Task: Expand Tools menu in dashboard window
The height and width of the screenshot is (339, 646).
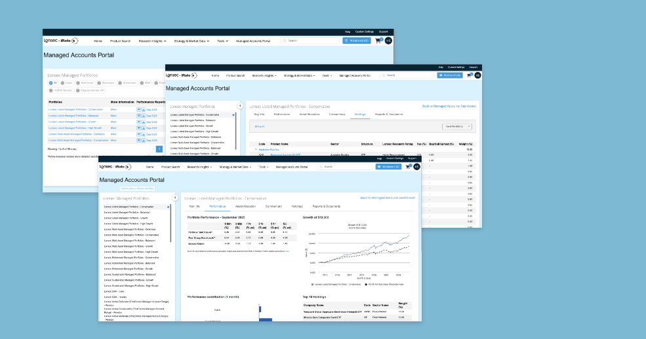Action: tap(222, 41)
